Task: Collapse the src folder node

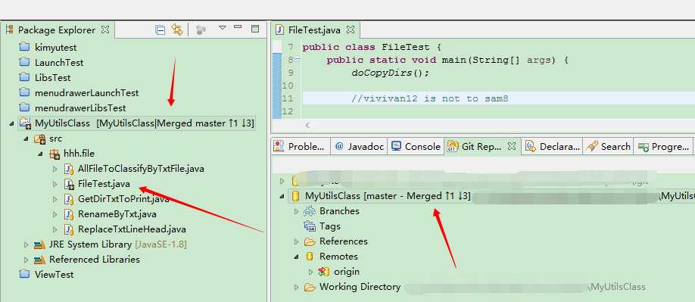Action: 26,139
